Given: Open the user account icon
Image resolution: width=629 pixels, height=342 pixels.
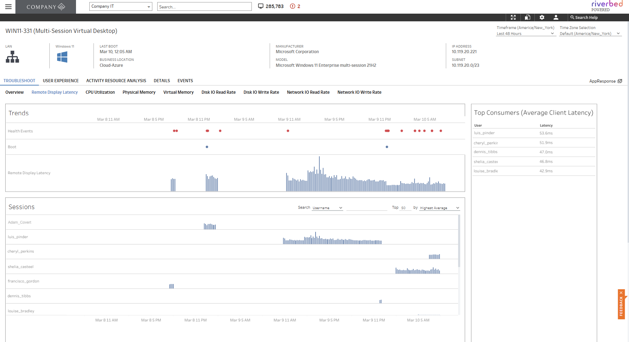Looking at the screenshot, I should click(x=556, y=17).
